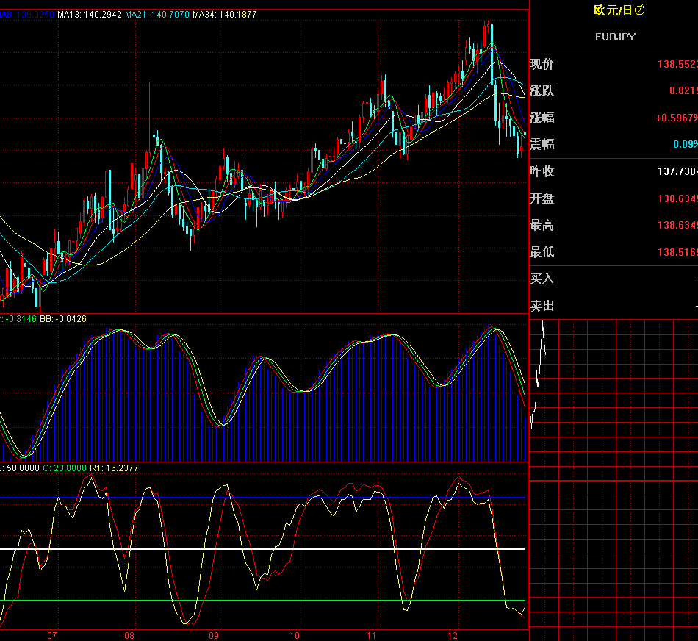The height and width of the screenshot is (641, 698).
Task: Click the 0.09% amplitude value
Action: (685, 144)
